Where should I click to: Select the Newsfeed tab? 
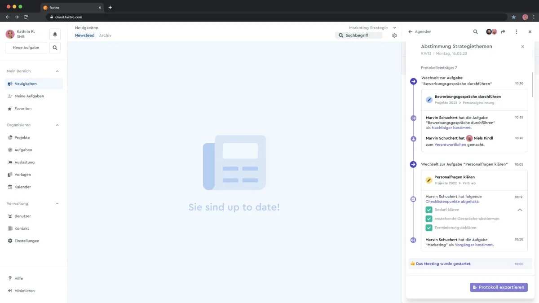pos(84,35)
